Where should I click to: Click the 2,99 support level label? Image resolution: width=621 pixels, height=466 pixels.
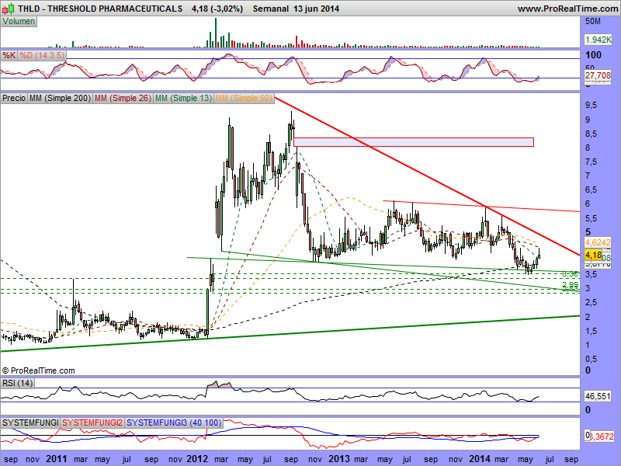pyautogui.click(x=570, y=285)
